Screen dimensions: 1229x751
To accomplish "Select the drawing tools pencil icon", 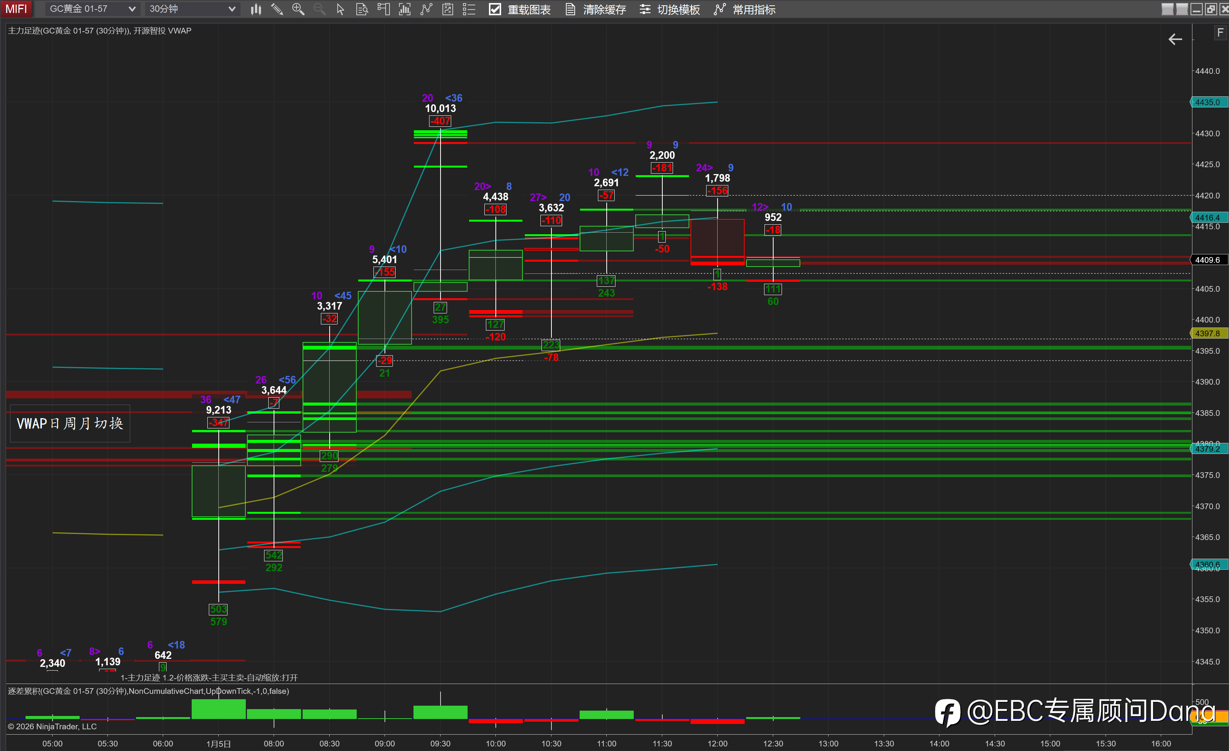I will click(277, 9).
